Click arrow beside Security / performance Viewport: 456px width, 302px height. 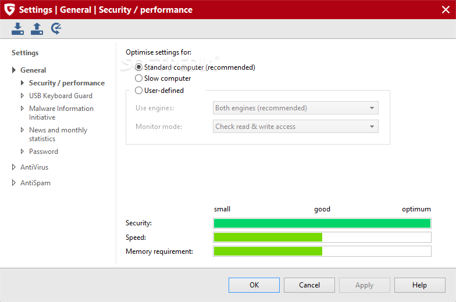coord(22,82)
